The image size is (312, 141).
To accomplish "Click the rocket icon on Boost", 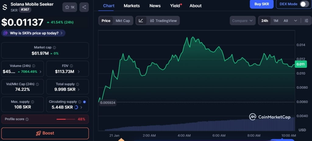I will click(x=38, y=133).
